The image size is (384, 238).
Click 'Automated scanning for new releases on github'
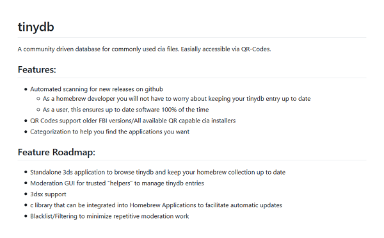(x=97, y=89)
